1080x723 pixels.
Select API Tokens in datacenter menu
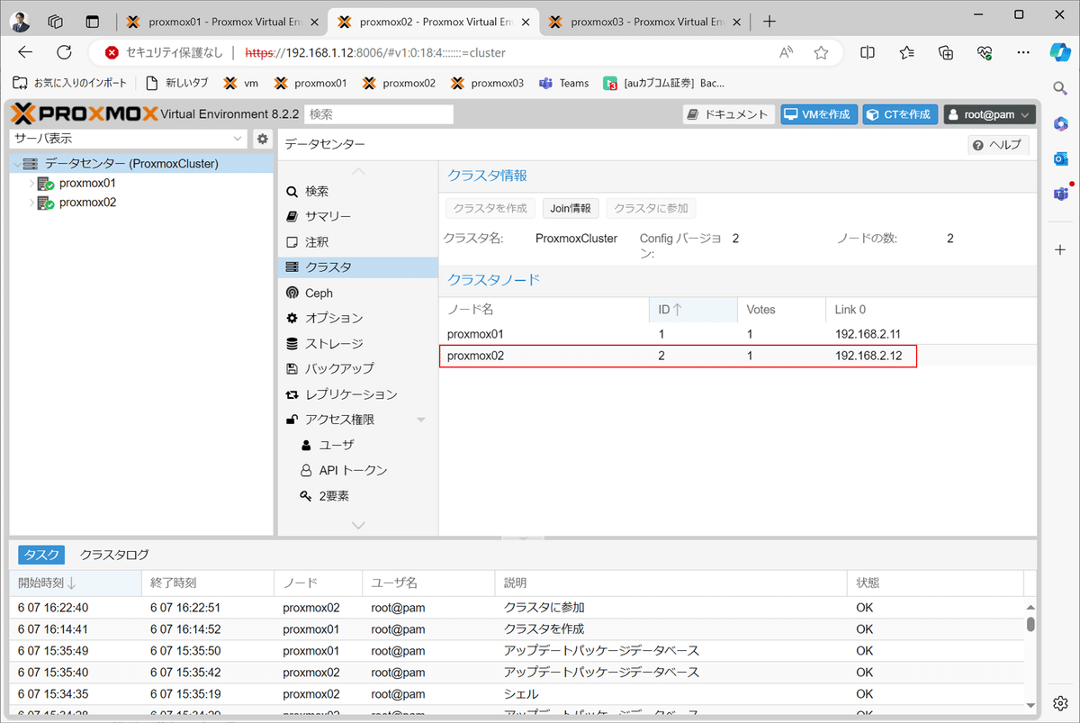[x=358, y=470]
